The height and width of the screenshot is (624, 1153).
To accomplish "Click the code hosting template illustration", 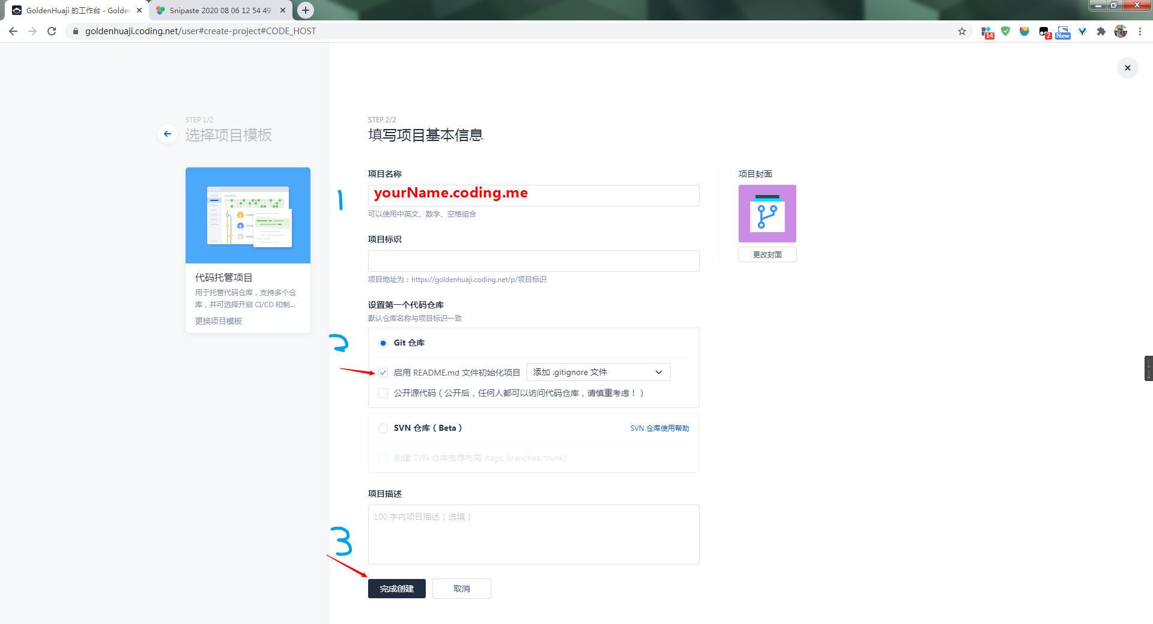I will pyautogui.click(x=248, y=215).
